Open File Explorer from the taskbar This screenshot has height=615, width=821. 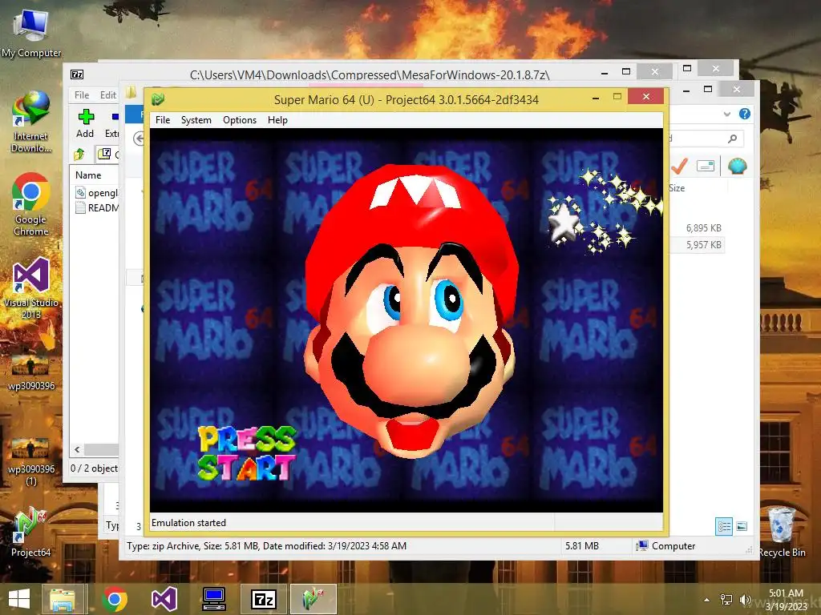point(62,599)
